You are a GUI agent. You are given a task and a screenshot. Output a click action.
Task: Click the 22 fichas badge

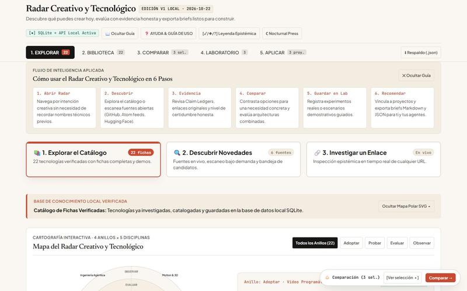point(141,152)
